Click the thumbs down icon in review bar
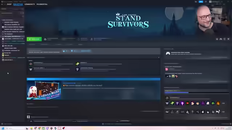The image size is (232, 130). pos(72,51)
